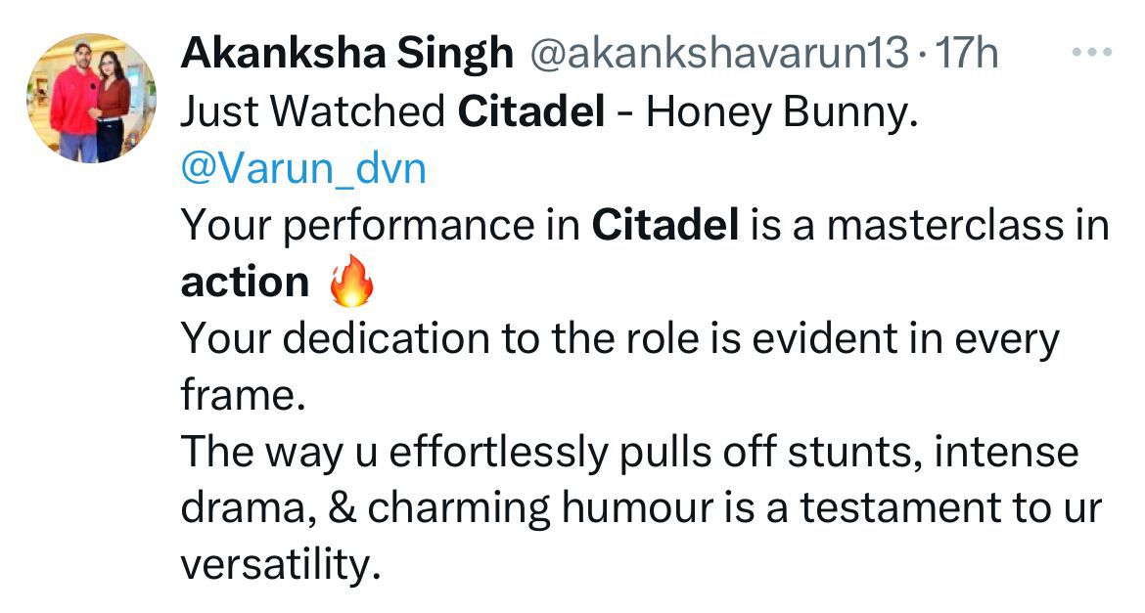Click the Just Watched text
The width and height of the screenshot is (1145, 613).
pyautogui.click(x=312, y=112)
